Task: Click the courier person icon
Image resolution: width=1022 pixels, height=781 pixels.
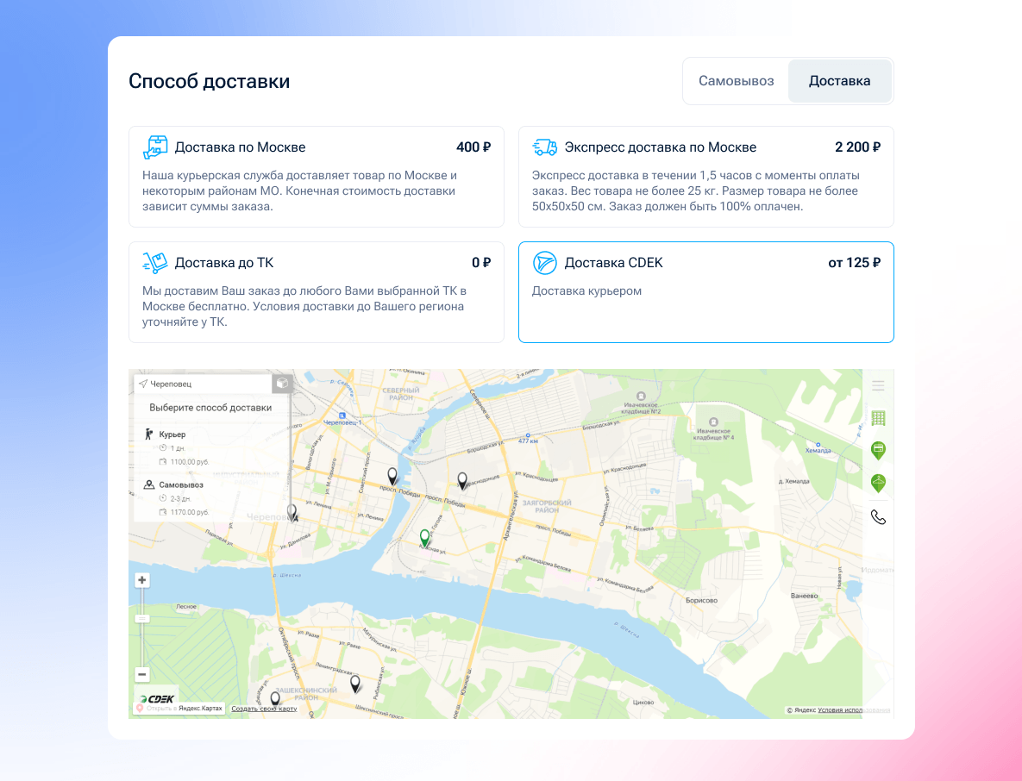Action: [148, 434]
